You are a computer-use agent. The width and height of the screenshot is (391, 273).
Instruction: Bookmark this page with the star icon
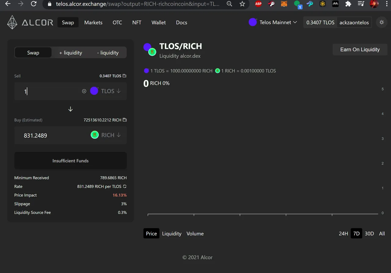[x=242, y=4]
